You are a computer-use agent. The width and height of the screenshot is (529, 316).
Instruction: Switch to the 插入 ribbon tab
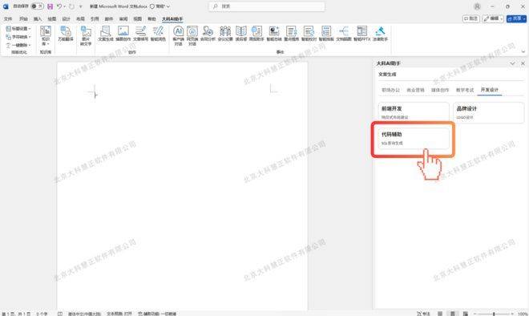tap(38, 19)
